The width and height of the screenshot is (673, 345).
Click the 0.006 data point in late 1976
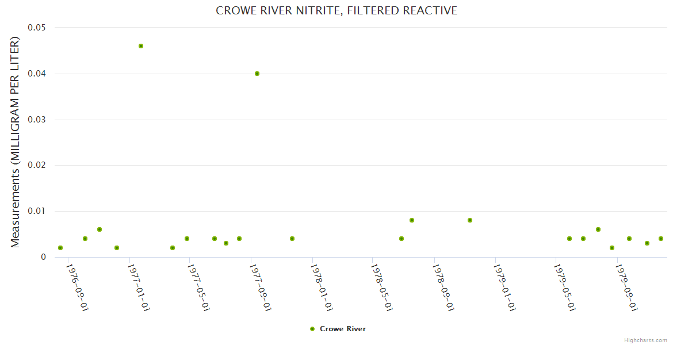pyautogui.click(x=100, y=229)
